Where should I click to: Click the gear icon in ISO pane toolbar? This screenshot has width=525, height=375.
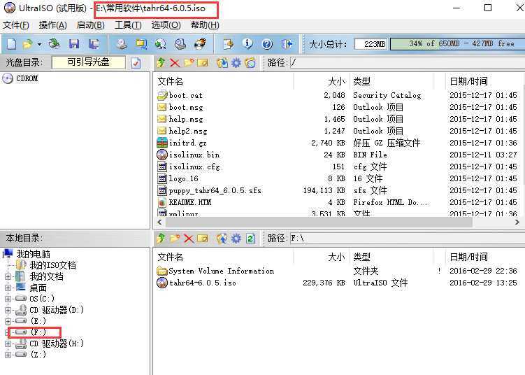tap(236, 62)
